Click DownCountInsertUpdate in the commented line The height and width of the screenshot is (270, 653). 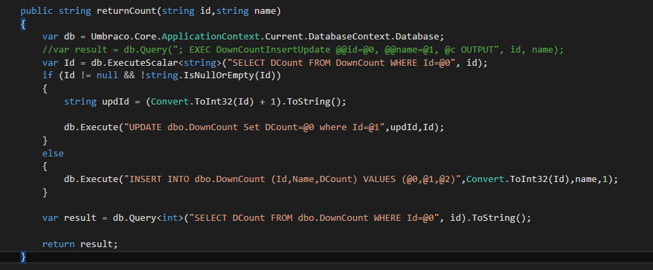tap(273, 50)
